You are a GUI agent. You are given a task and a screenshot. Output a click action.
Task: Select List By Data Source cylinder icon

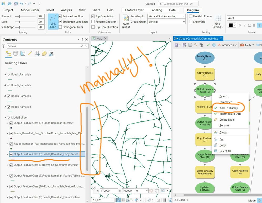[15, 54]
